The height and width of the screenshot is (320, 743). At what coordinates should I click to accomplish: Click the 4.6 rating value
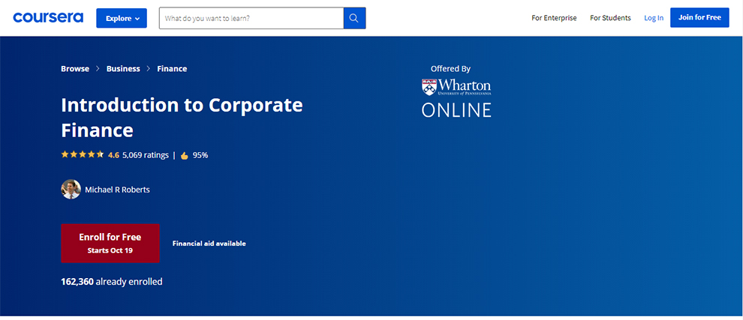point(114,155)
